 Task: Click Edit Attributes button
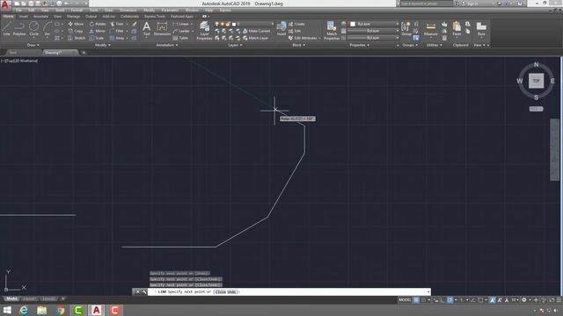coord(303,38)
